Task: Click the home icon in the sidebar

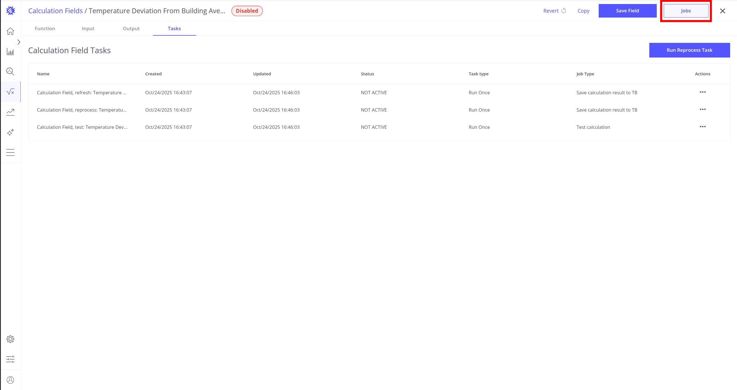Action: 10,31
